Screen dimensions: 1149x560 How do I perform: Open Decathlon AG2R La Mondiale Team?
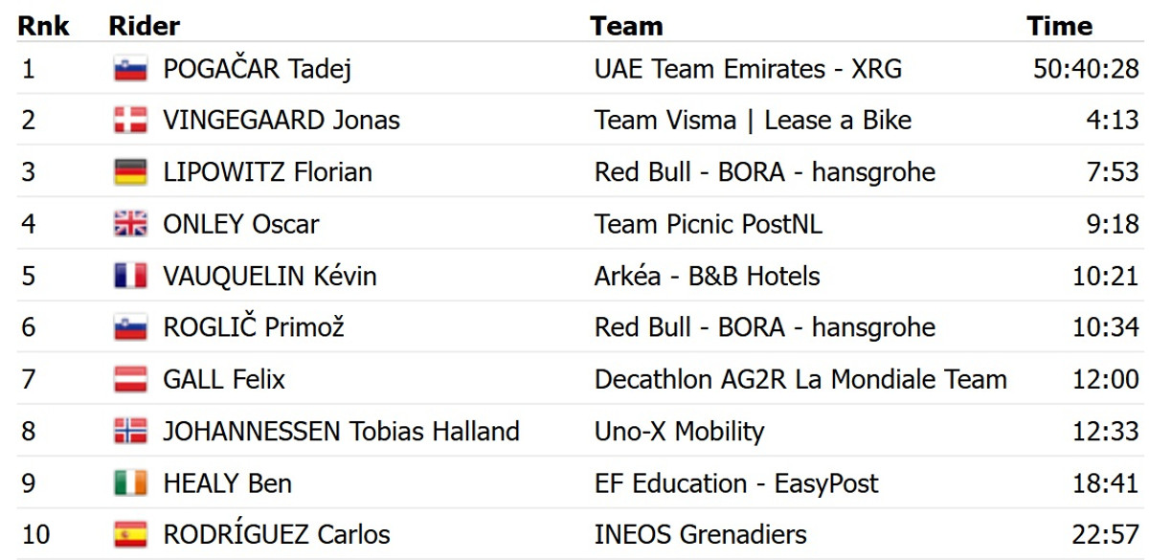point(800,379)
